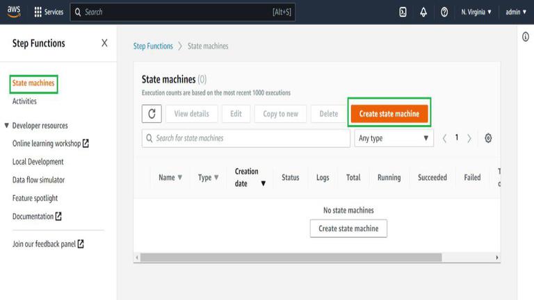The width and height of the screenshot is (534, 300).
Task: Open the help question mark icon
Action: (444, 12)
